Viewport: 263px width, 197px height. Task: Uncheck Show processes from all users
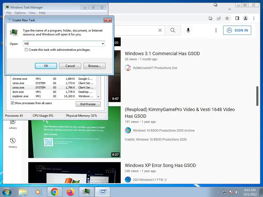(x=12, y=103)
